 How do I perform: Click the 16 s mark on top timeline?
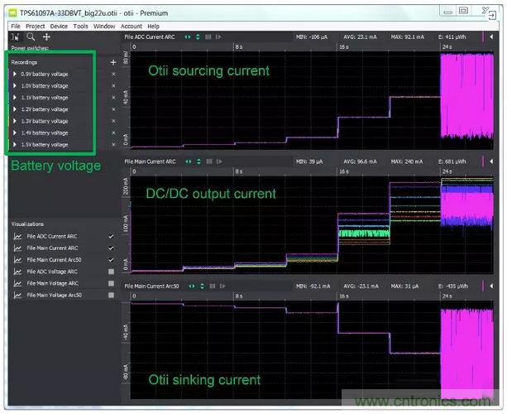pos(342,47)
